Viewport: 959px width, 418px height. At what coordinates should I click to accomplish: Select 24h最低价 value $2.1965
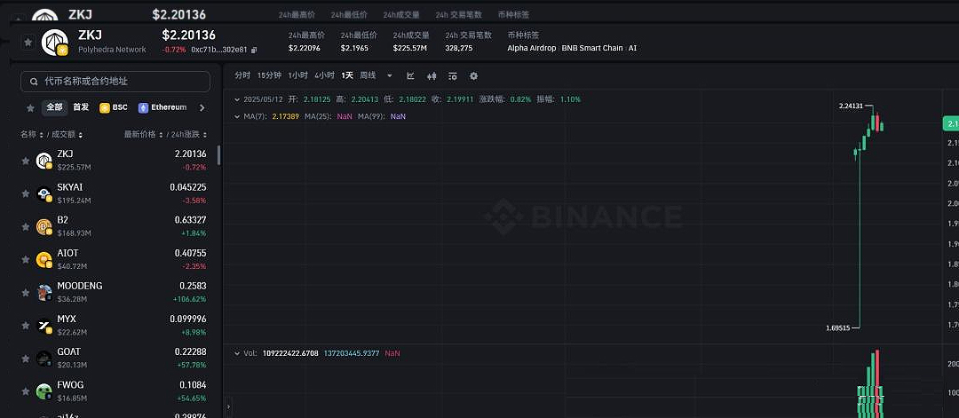pos(354,48)
